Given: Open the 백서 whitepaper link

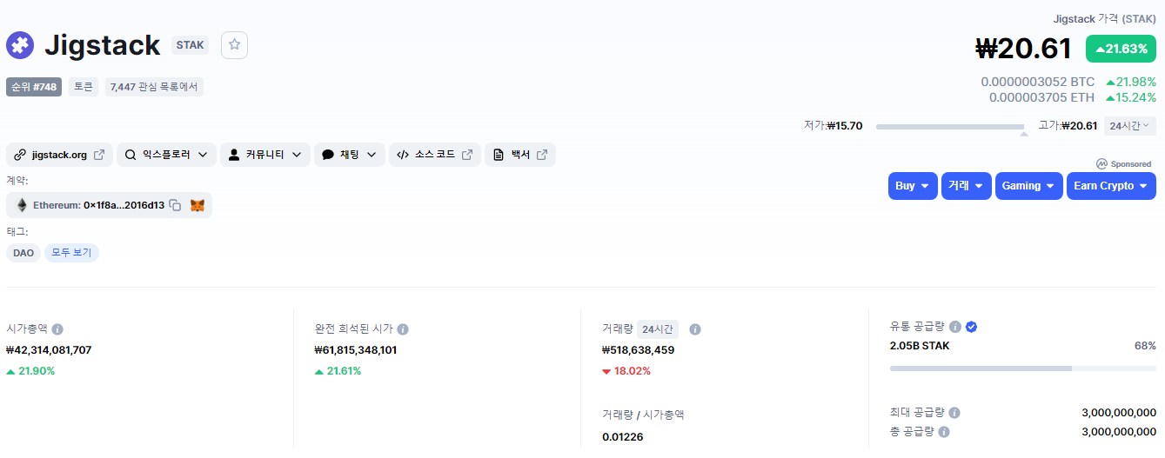Looking at the screenshot, I should [520, 155].
